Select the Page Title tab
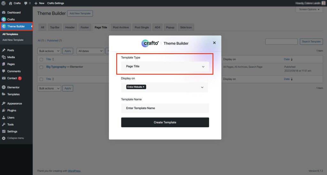The height and width of the screenshot is (175, 327). (x=101, y=27)
